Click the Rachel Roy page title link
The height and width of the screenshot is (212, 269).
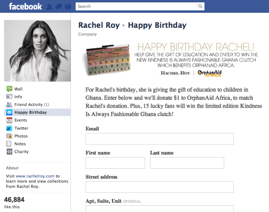pyautogui.click(x=99, y=25)
